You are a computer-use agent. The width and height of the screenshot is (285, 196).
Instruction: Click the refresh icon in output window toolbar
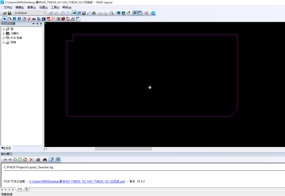coord(20,159)
